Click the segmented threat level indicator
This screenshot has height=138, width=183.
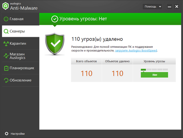click(x=154, y=69)
